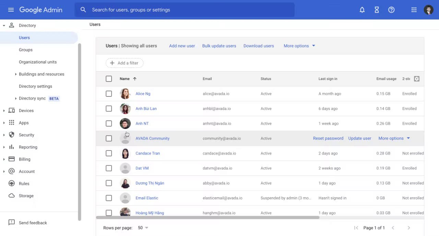Click the Billing card icon

[12, 159]
